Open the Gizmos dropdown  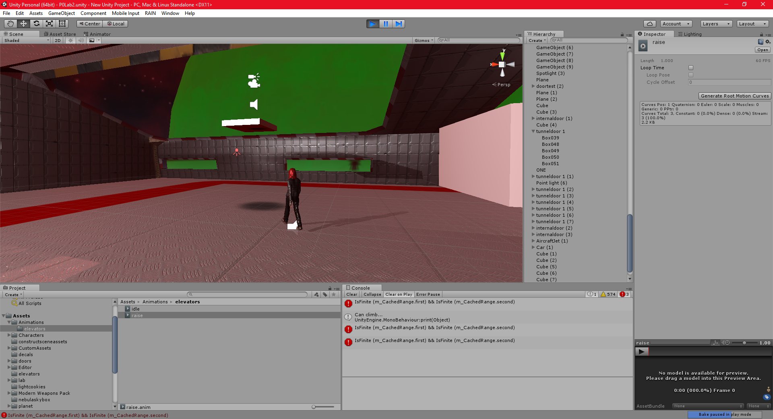[424, 40]
